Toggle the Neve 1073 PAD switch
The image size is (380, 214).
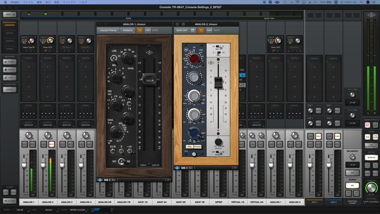click(218, 52)
